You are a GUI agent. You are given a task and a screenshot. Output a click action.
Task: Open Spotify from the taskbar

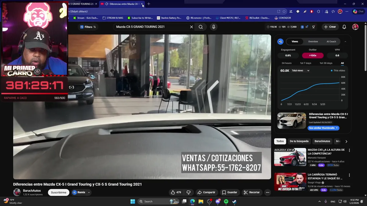226,201
